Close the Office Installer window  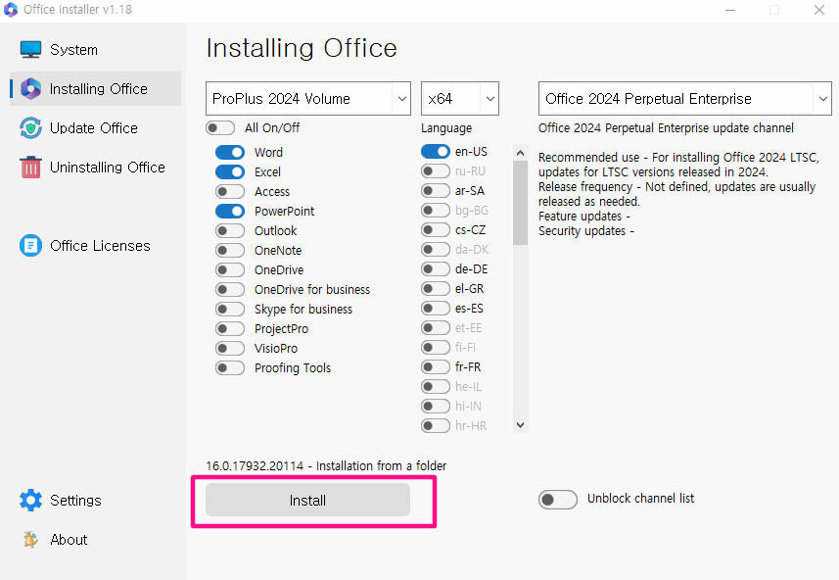tap(819, 10)
